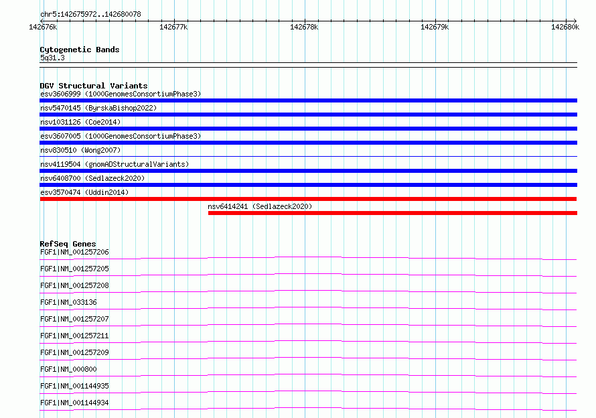This screenshot has height=418, width=596.
Task: Select transcript FGF1|NM_001257209
Action: click(x=74, y=352)
